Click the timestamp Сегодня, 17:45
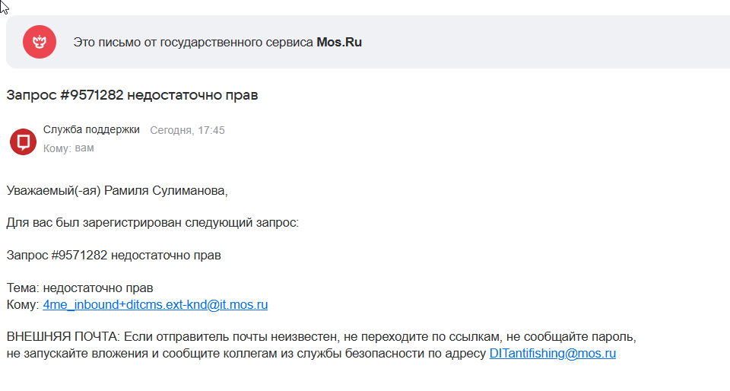This screenshot has height=391, width=730. 187,130
